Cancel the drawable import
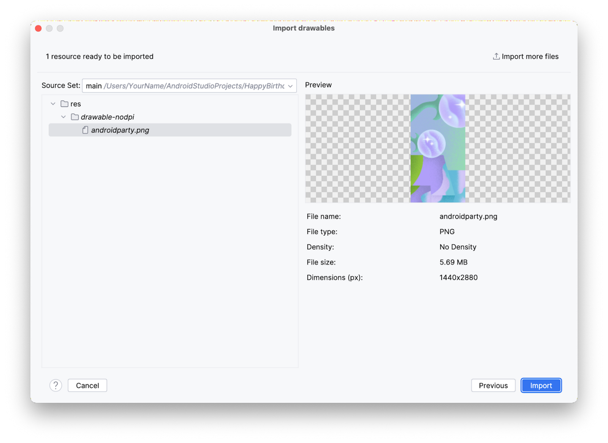Viewport: 608px width, 443px height. (87, 385)
